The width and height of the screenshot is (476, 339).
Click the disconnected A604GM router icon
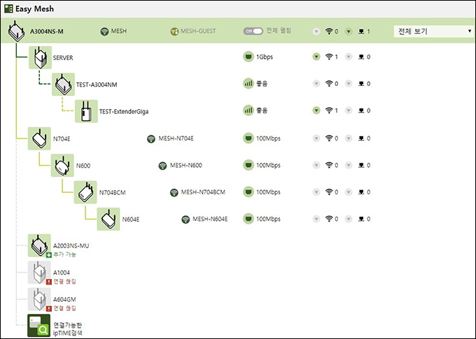coord(39,299)
